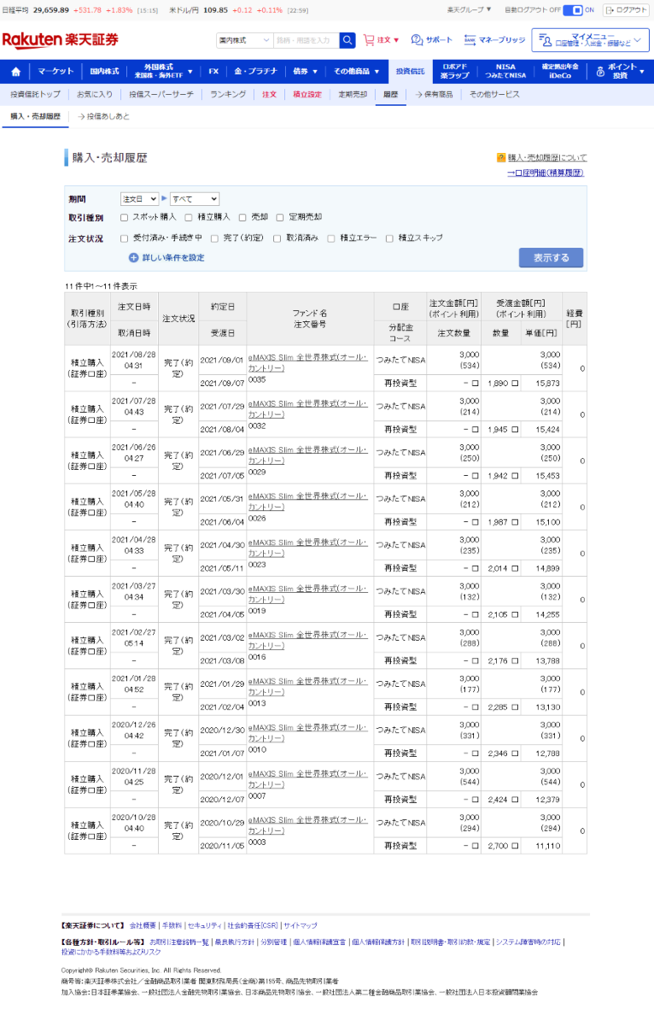Click the shopping cart order icon

(x=369, y=40)
